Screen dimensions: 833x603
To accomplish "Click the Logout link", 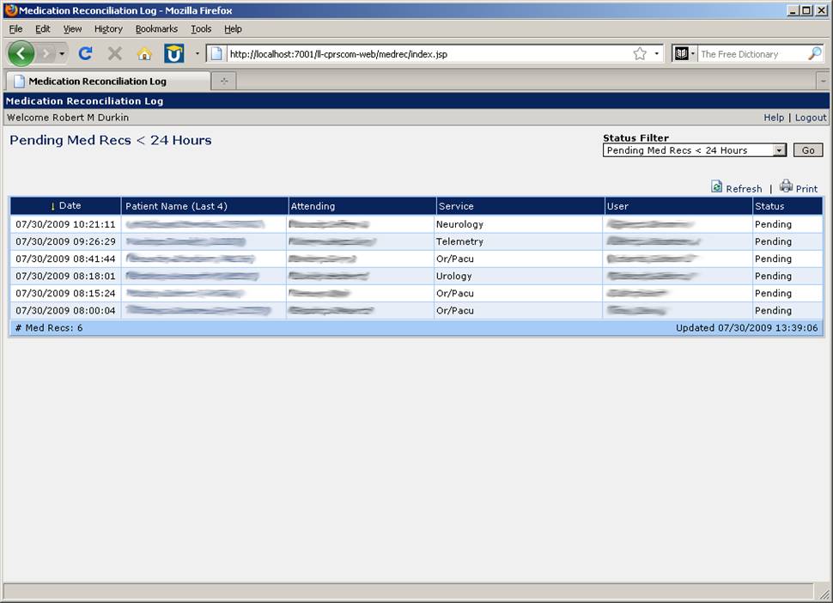I will click(810, 118).
